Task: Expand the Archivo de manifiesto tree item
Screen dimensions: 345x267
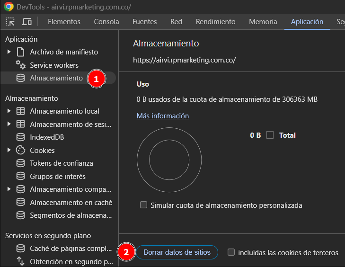Action: [x=9, y=52]
